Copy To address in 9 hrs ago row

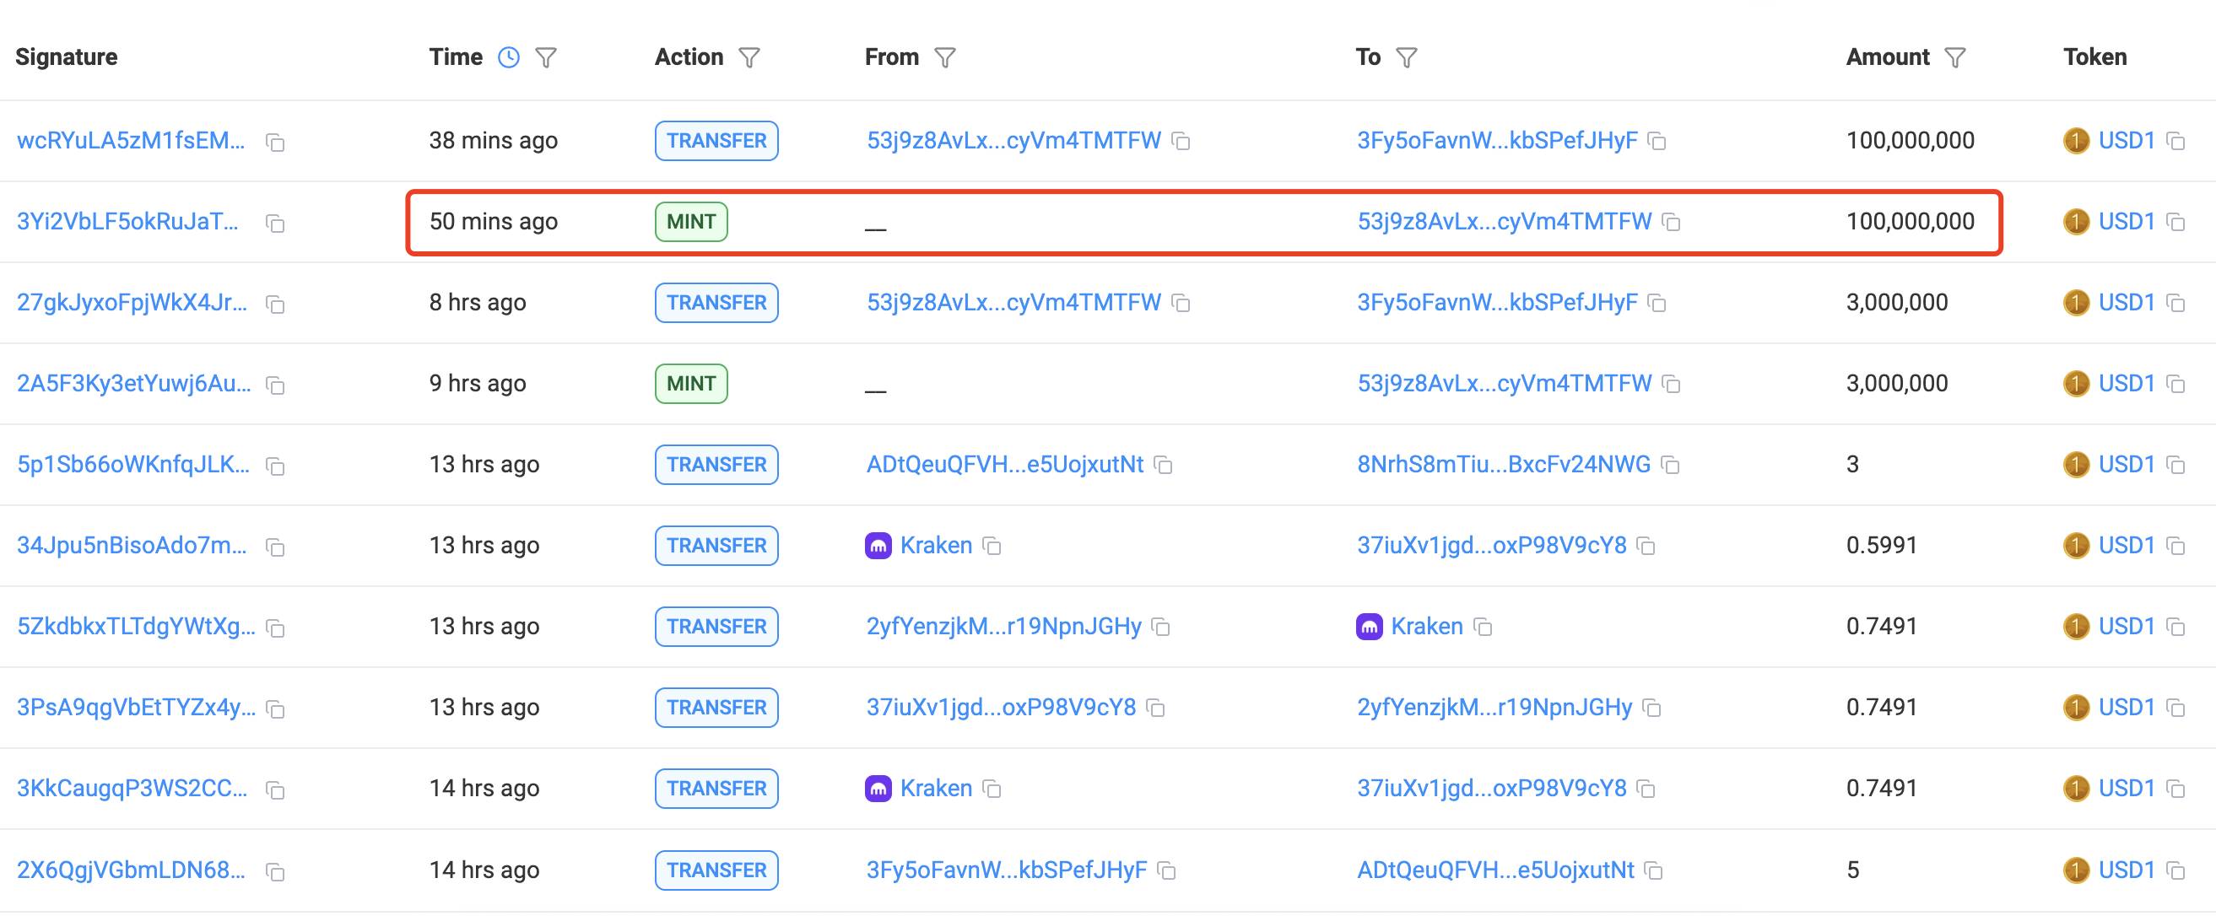[x=1672, y=384]
